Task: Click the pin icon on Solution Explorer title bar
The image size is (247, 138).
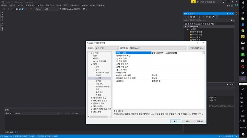Action: [x=230, y=13]
